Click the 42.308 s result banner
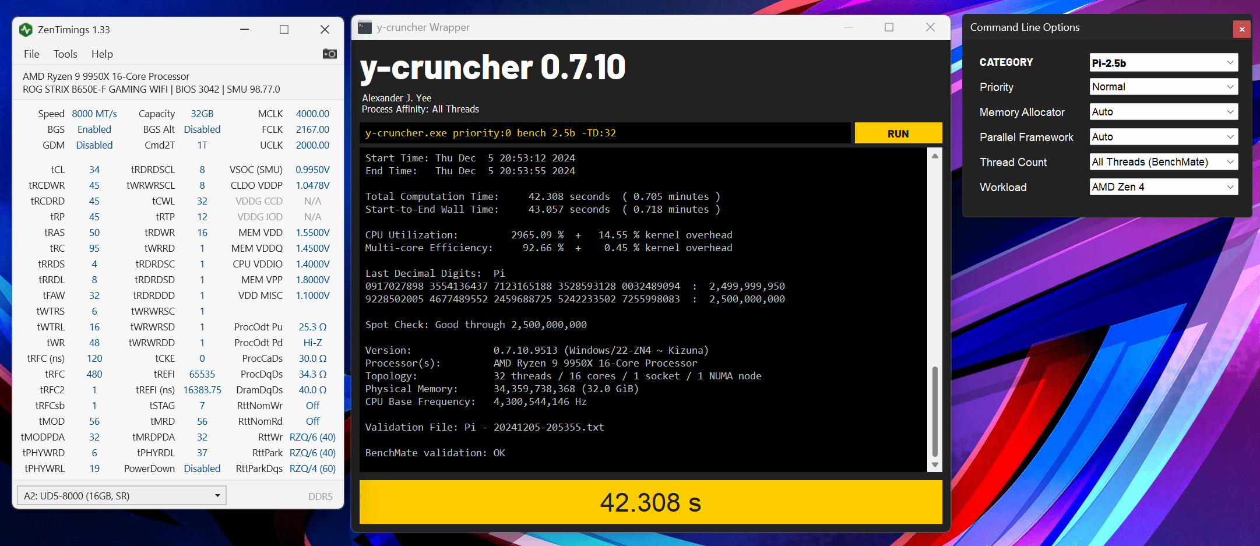The image size is (1260, 546). click(650, 502)
